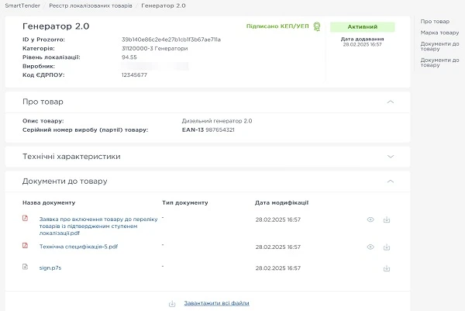Preview Технічна специфікація-5.pdf with eye icon

370,247
